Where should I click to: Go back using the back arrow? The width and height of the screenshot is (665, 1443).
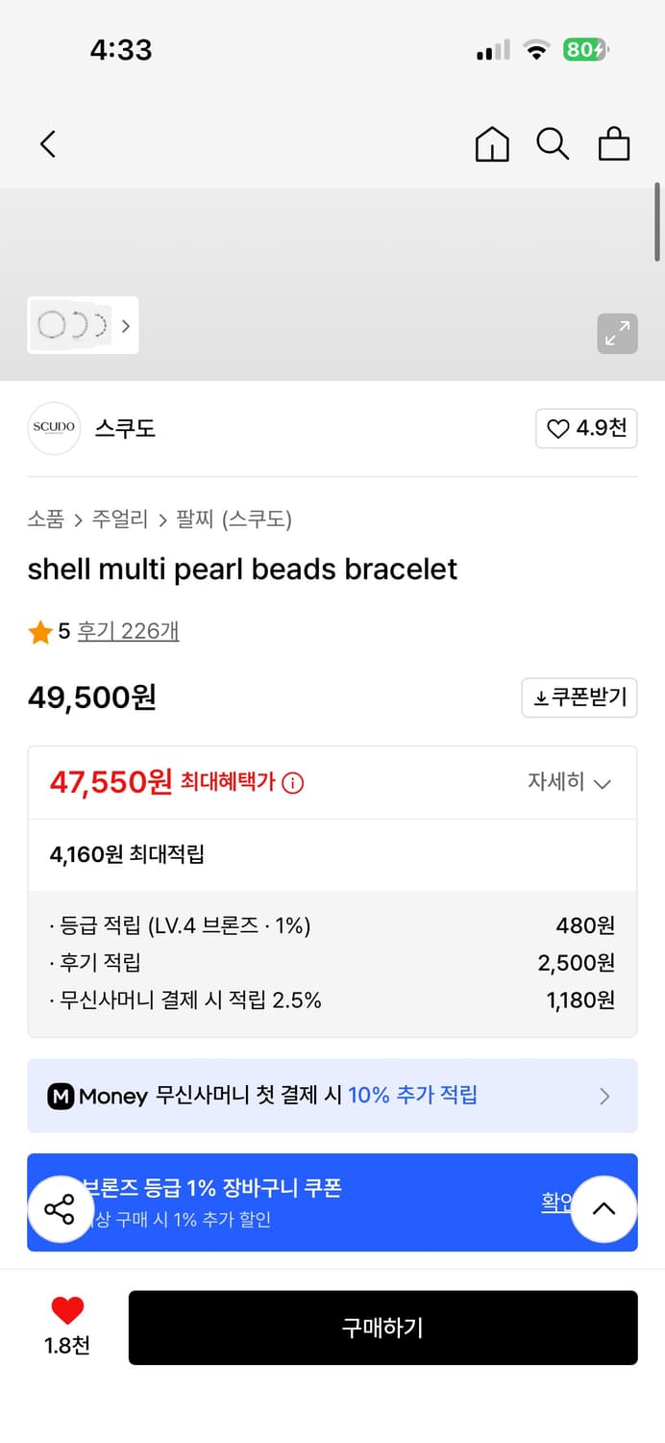[x=48, y=143]
